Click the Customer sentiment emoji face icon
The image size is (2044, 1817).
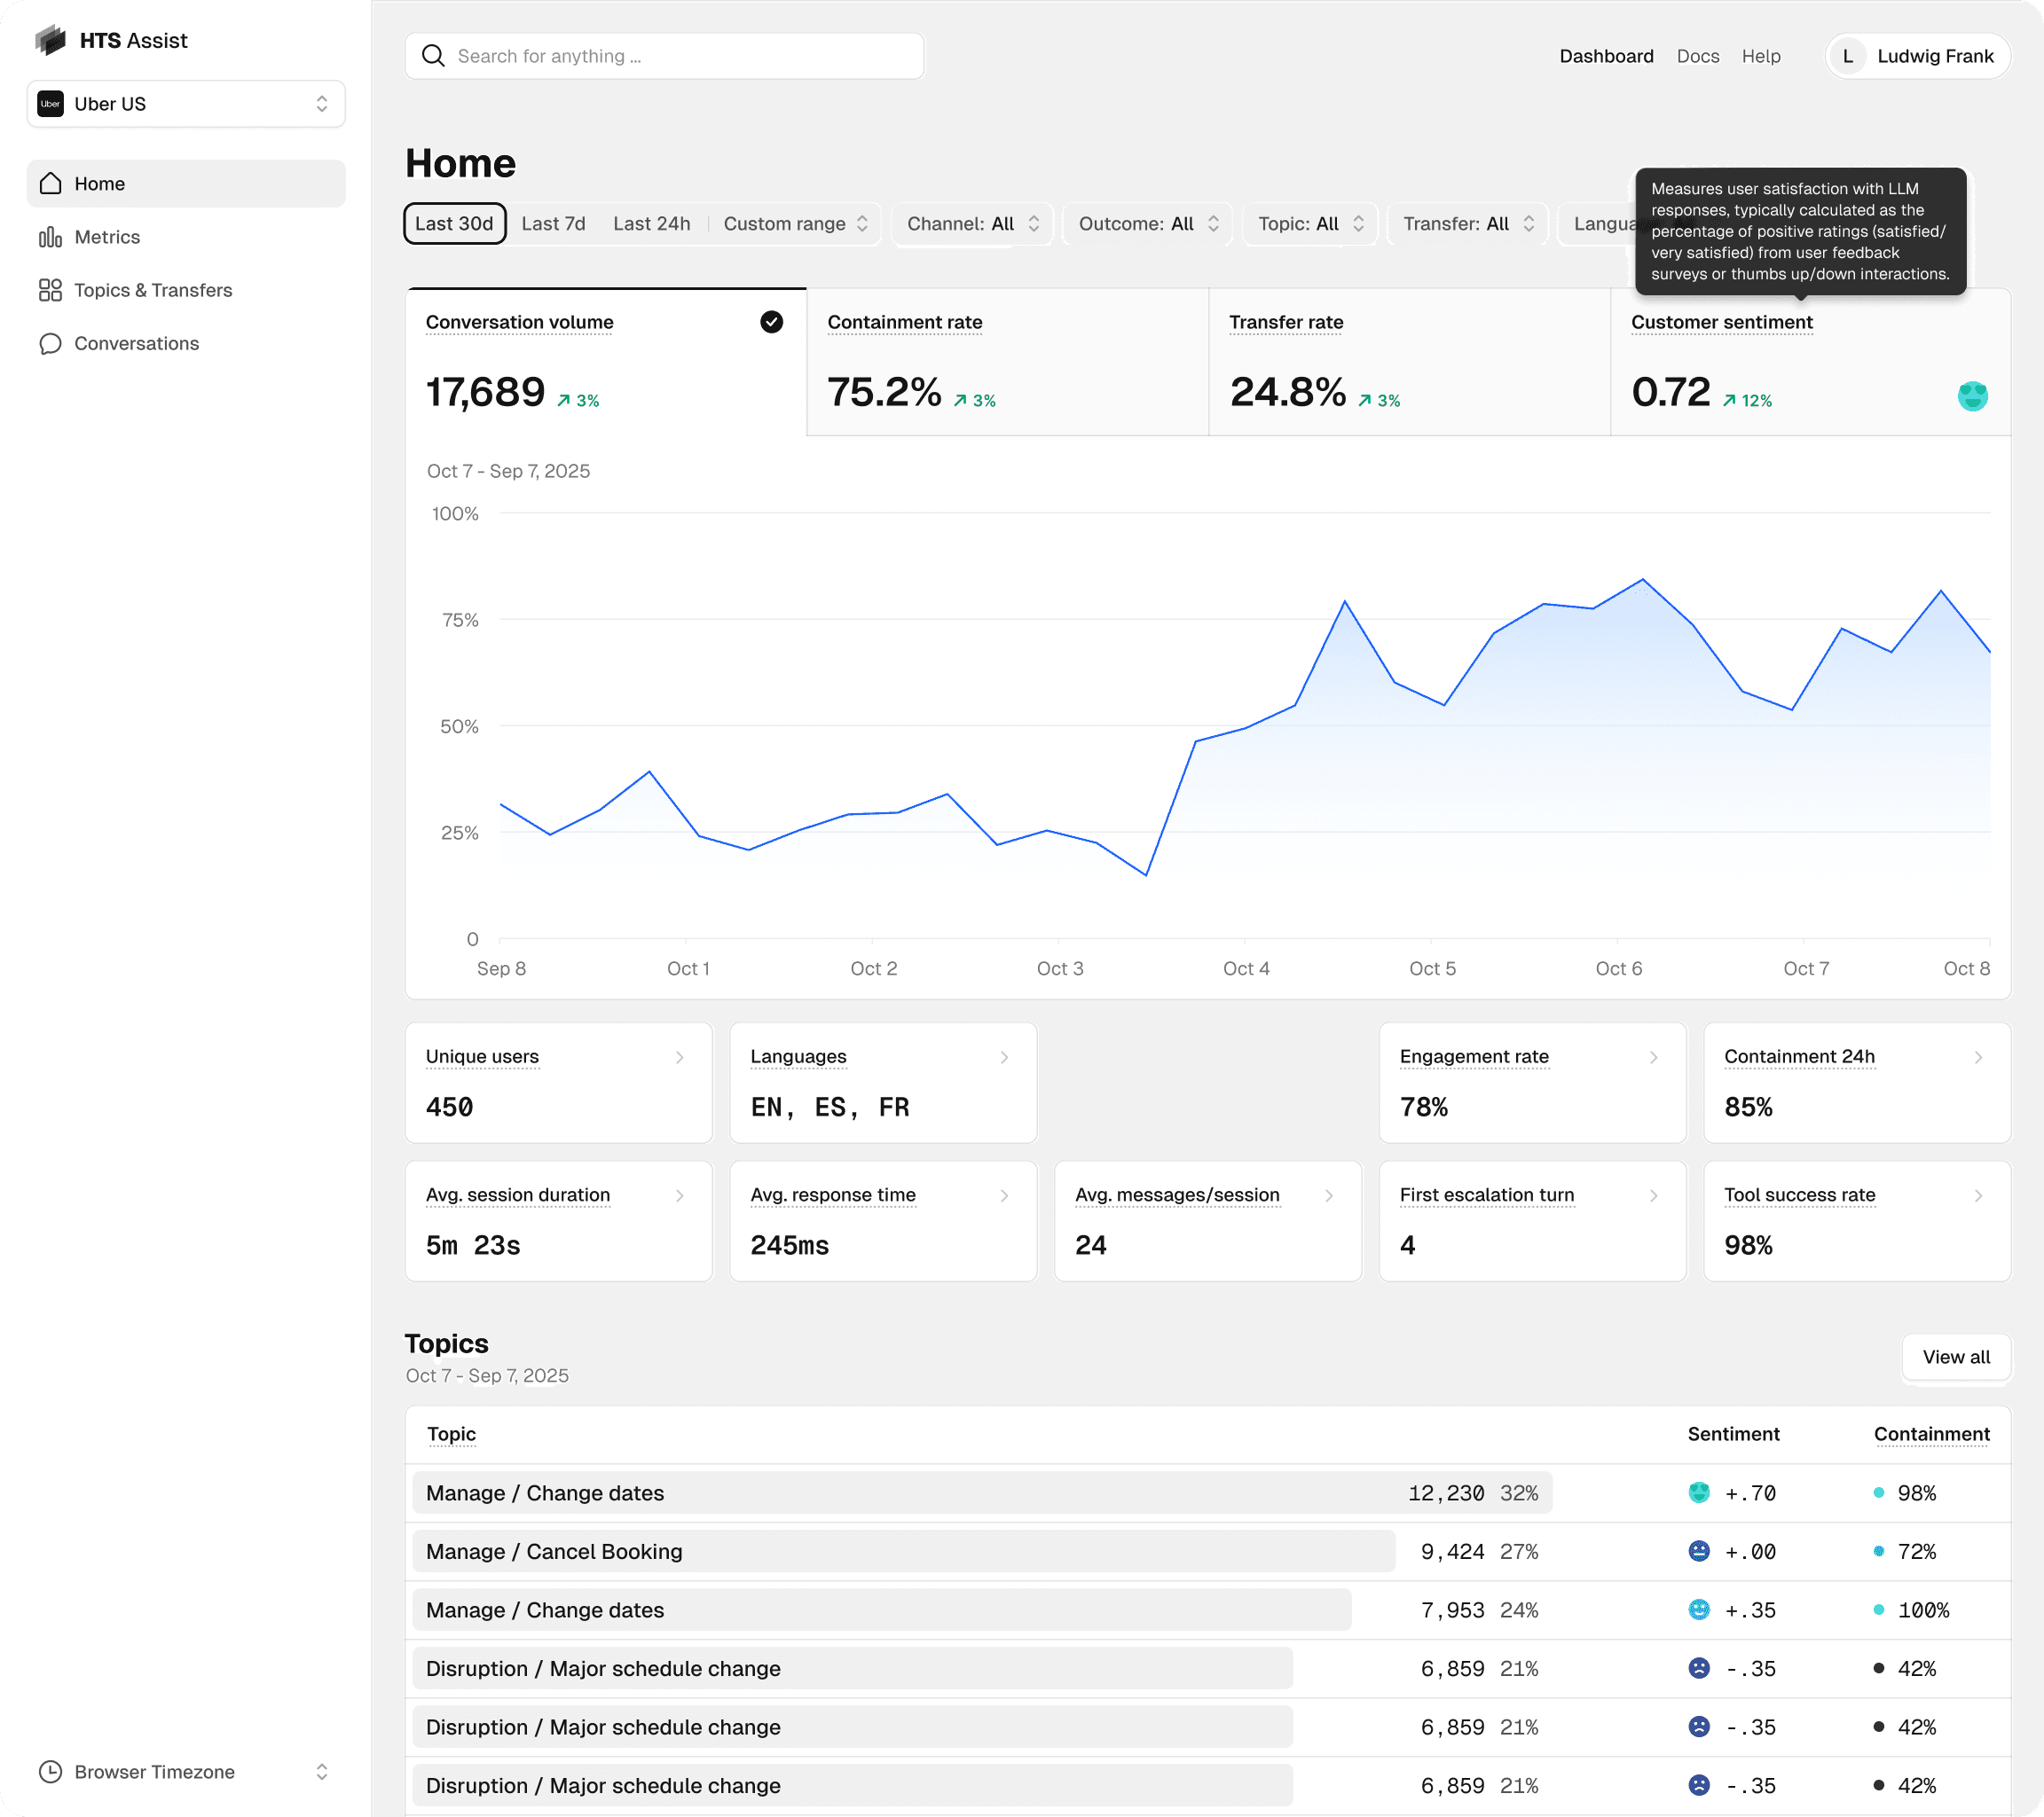(1971, 396)
